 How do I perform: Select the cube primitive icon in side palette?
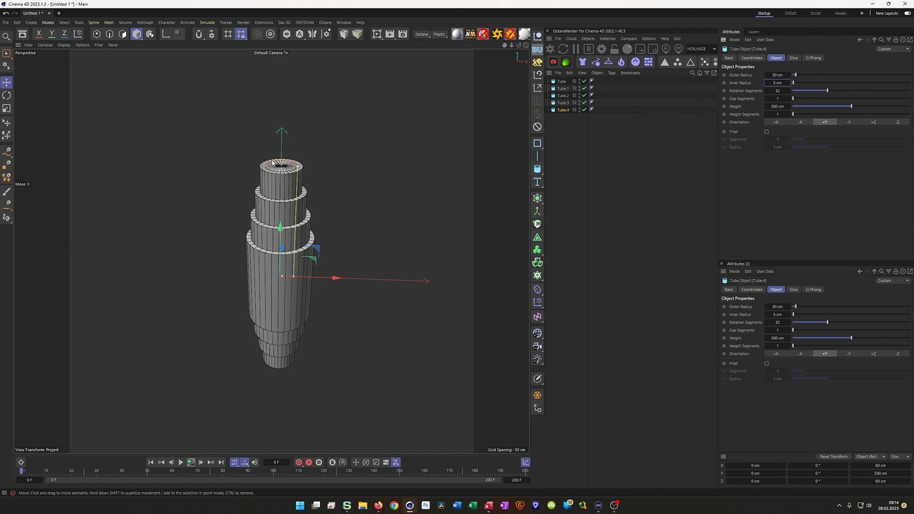537,143
